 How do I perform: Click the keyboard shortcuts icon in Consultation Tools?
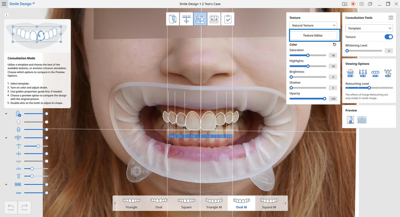(391, 18)
